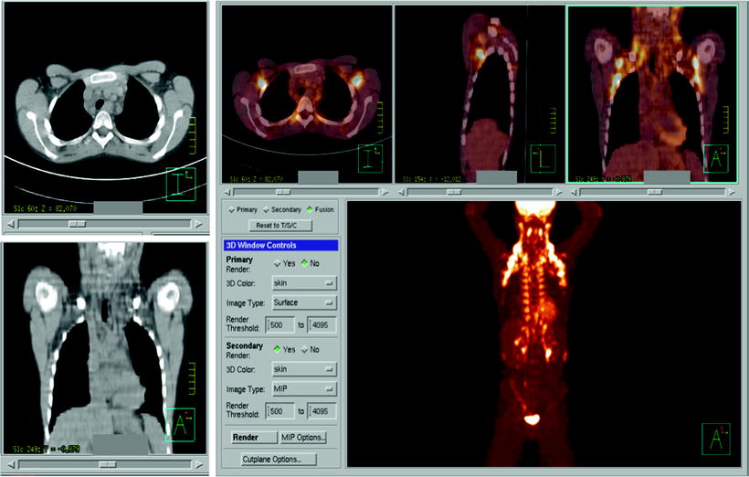Click Primary Render Threshold minimum field
The height and width of the screenshot is (477, 749).
(280, 324)
